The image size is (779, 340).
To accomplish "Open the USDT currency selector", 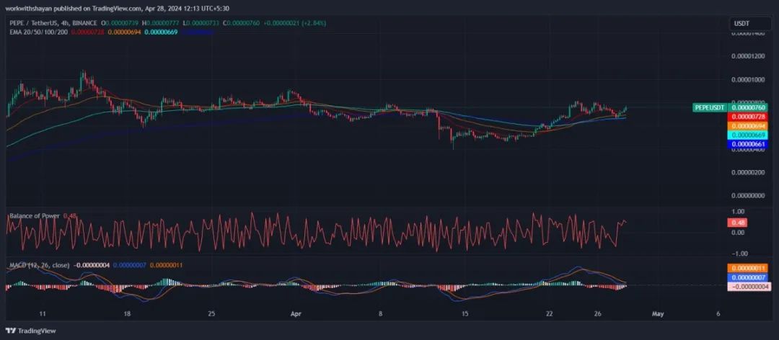I will coord(741,24).
